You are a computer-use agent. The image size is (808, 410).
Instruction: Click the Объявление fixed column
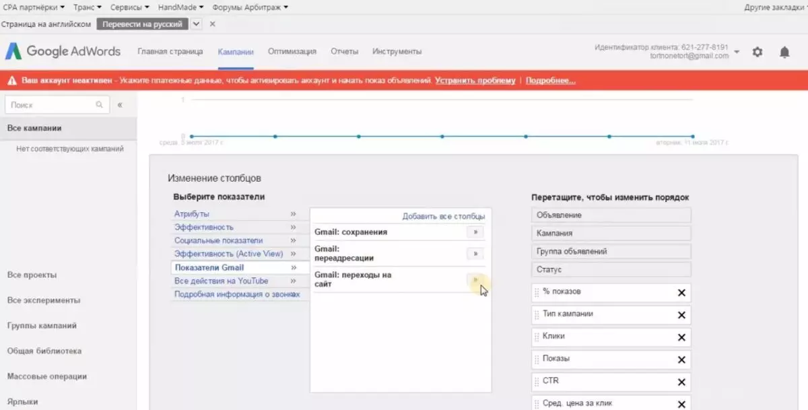611,215
